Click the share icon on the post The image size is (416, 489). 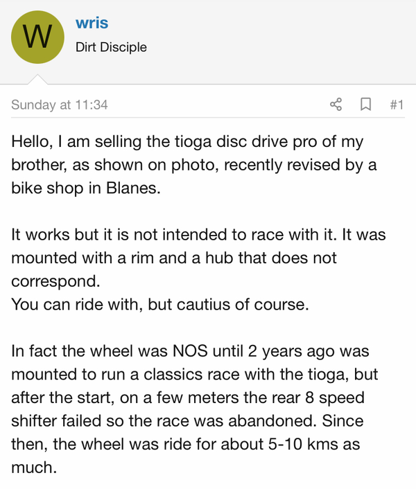pos(336,105)
